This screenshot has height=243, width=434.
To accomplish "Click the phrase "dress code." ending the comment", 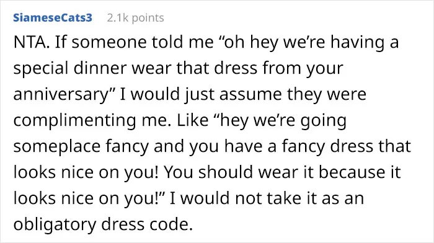I will [147, 224].
